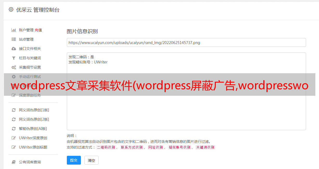
Task: Click inside the recognition results text area
Action: pos(186,91)
